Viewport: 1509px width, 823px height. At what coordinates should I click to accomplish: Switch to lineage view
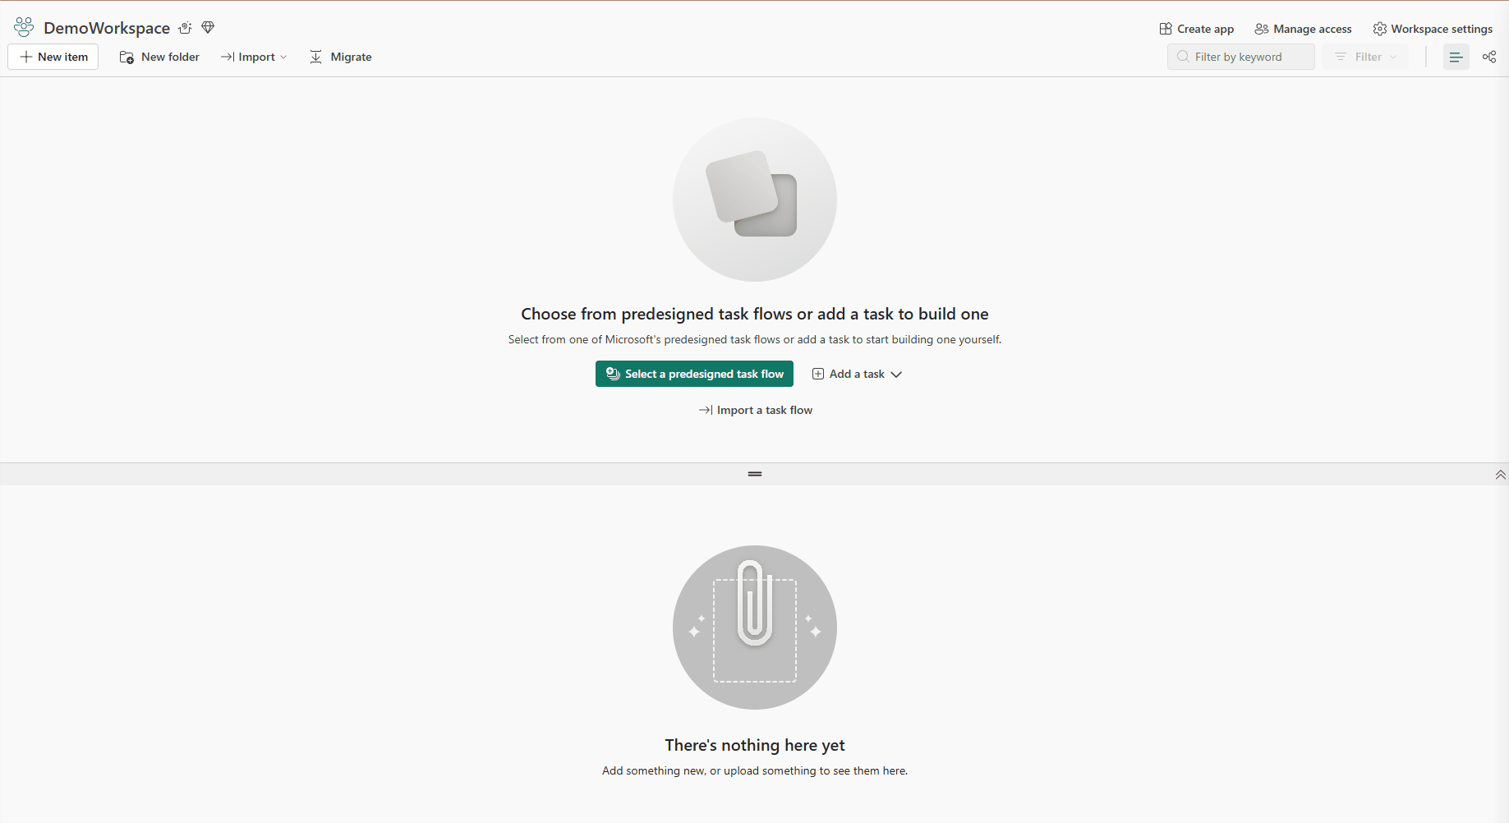[1488, 57]
